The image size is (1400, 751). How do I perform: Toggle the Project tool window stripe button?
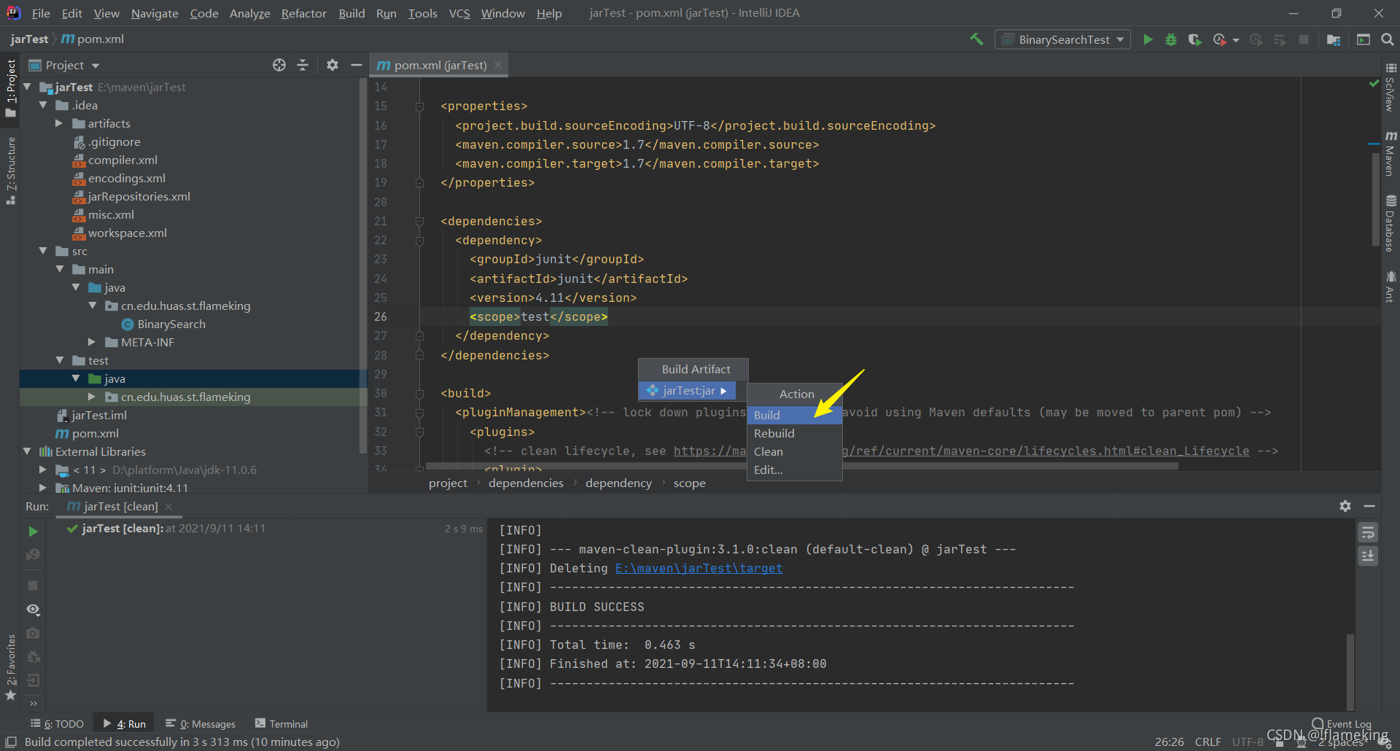tap(10, 87)
